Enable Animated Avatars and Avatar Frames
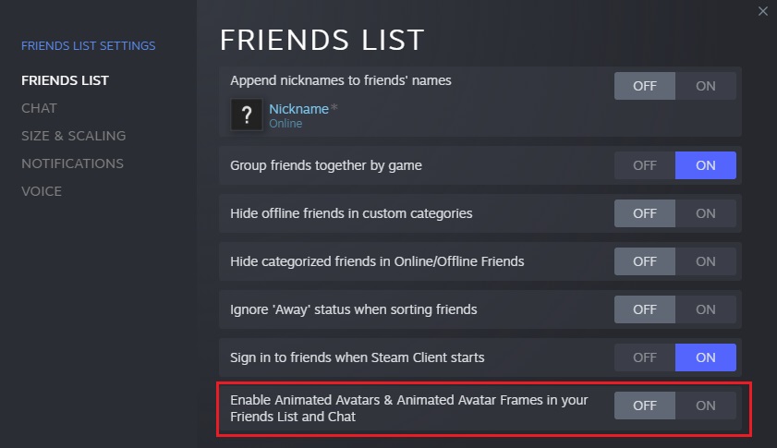 click(x=706, y=405)
